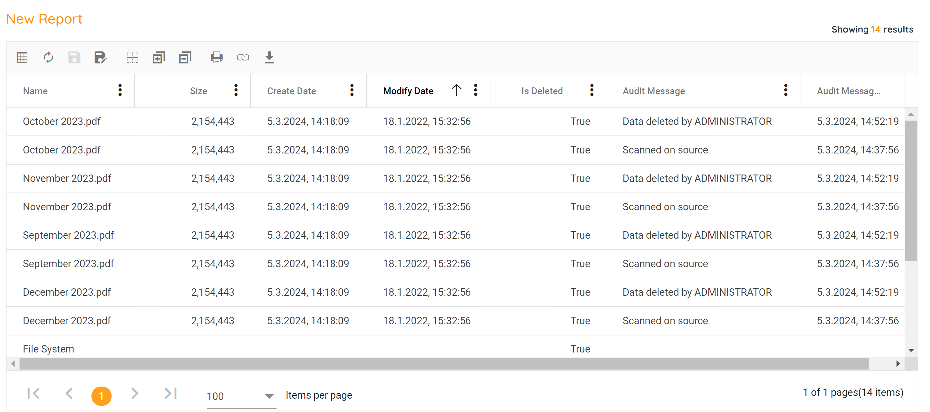Click the save-as report icon
The width and height of the screenshot is (930, 412).
(x=100, y=57)
